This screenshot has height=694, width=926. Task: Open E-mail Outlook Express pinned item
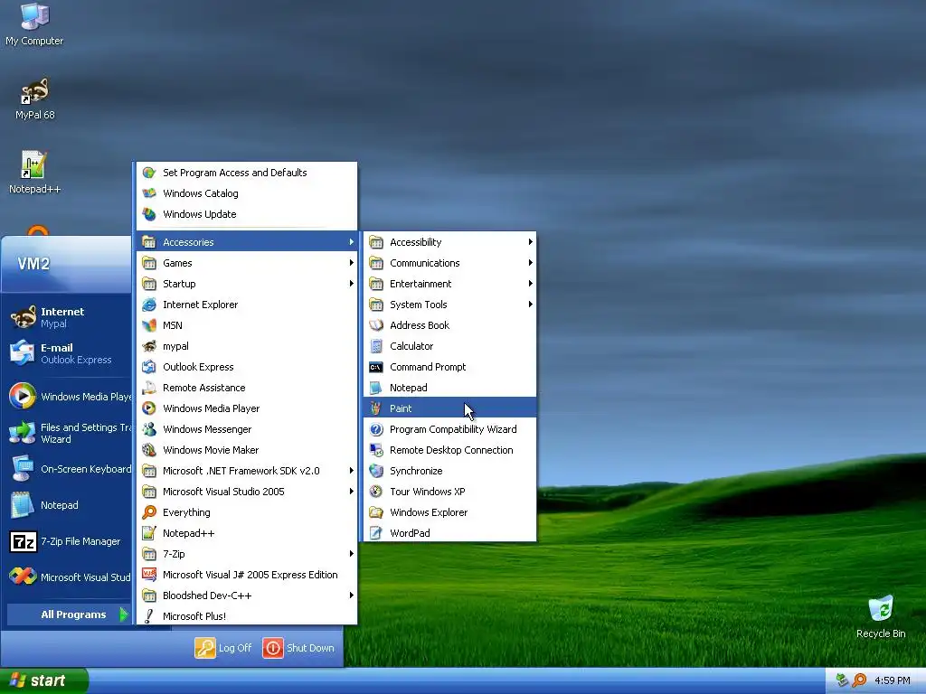[x=67, y=353]
